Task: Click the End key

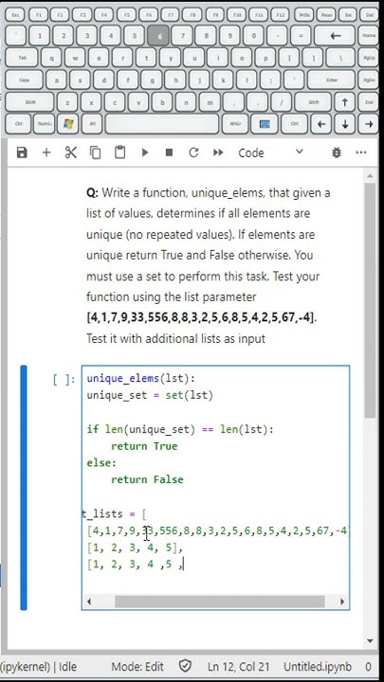Action: 368,102
